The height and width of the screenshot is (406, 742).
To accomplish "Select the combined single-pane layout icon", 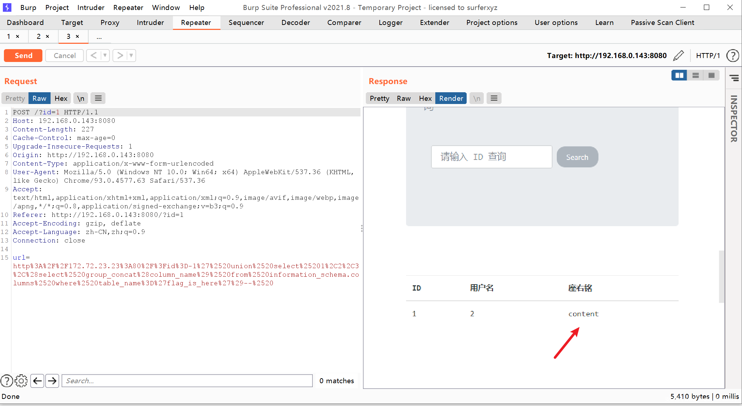I will click(711, 76).
